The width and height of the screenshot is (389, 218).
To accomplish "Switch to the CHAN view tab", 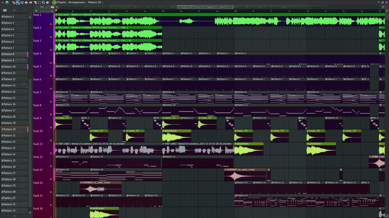I will pos(47,11).
